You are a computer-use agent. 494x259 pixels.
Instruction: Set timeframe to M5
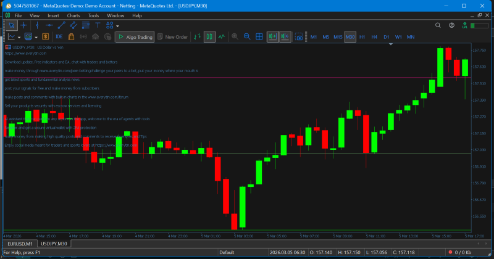pos(326,37)
